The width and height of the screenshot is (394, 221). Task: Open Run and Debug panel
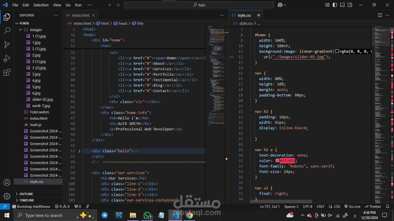(7, 58)
